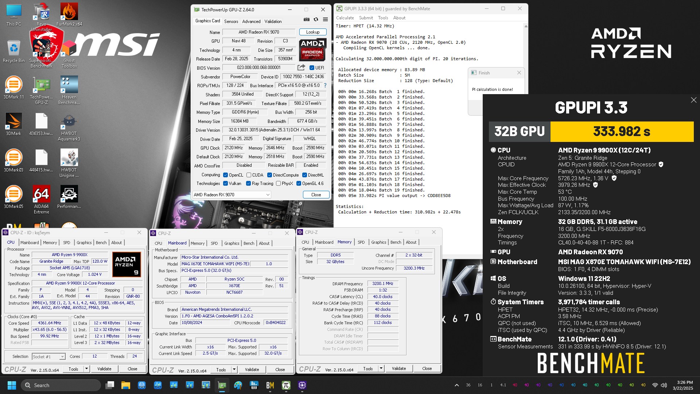This screenshot has height=394, width=700.
Task: Select the This PC desktop icon
Action: pos(14,15)
